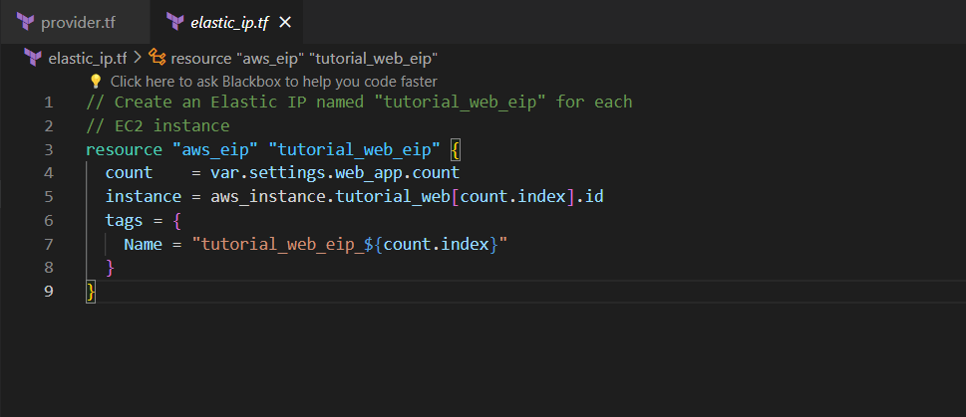The image size is (966, 417).
Task: Click the resource symbol icon in breadcrumb
Action: pyautogui.click(x=157, y=58)
